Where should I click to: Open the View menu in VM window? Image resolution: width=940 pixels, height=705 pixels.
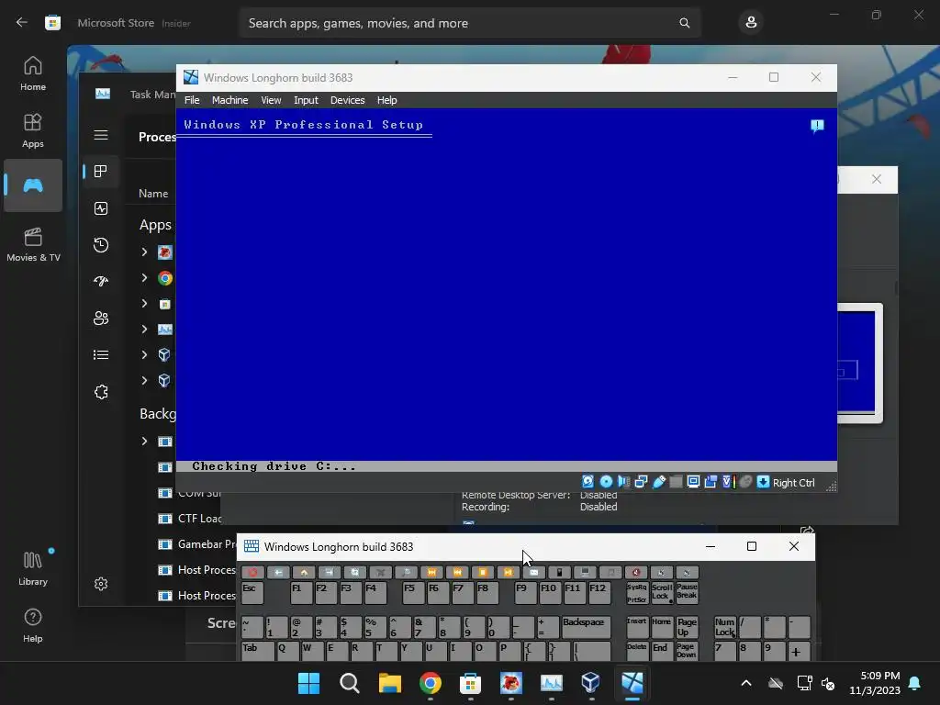pos(271,100)
